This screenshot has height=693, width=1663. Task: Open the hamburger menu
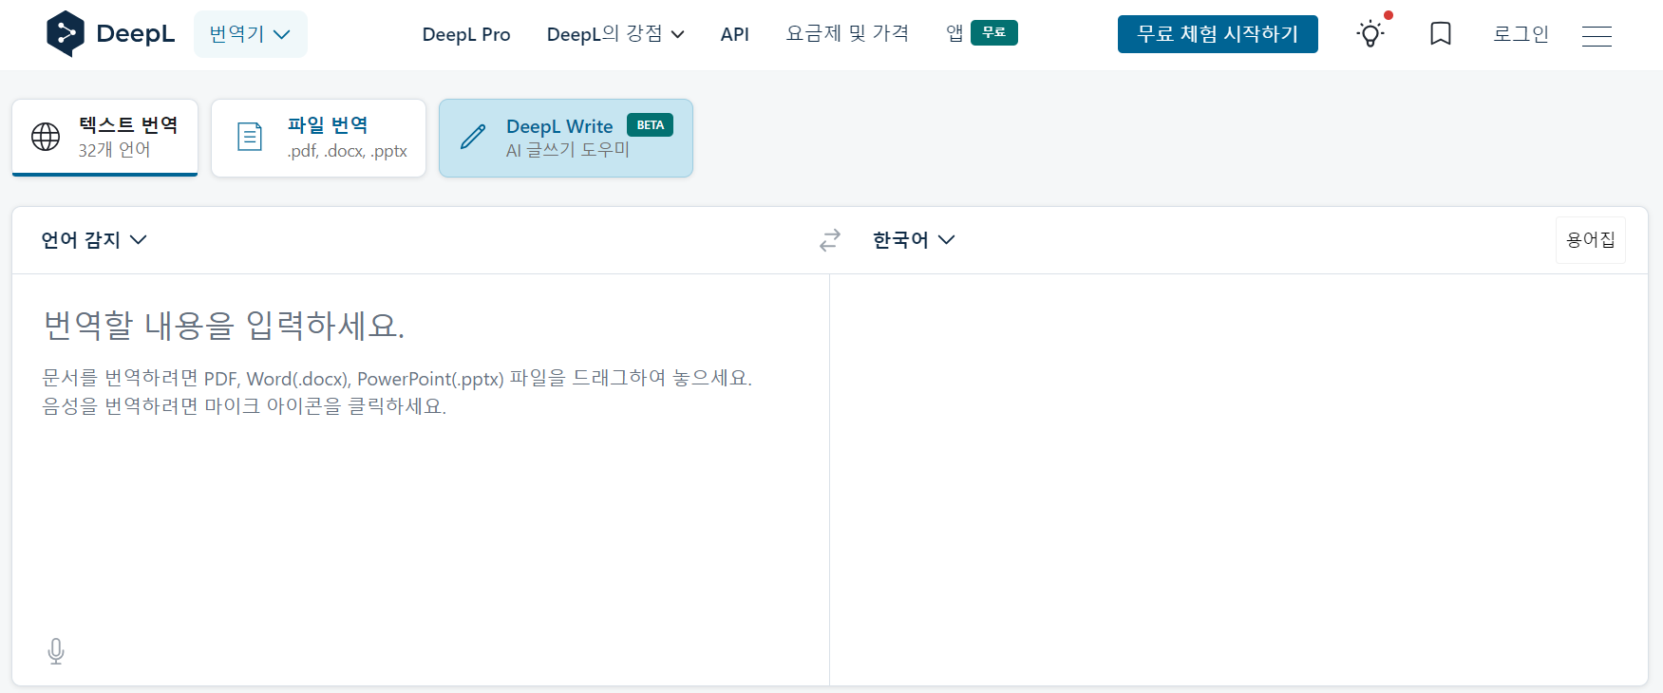pos(1597,36)
